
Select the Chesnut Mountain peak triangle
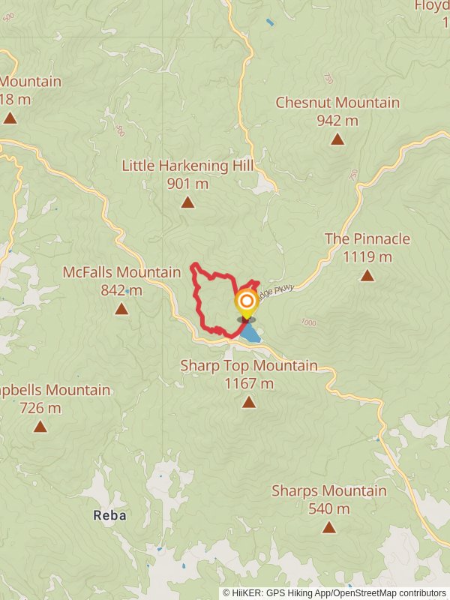click(337, 139)
